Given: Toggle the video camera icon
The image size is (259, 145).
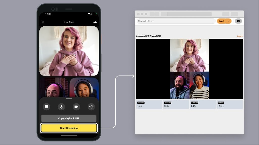Looking at the screenshot, I should [76, 107].
